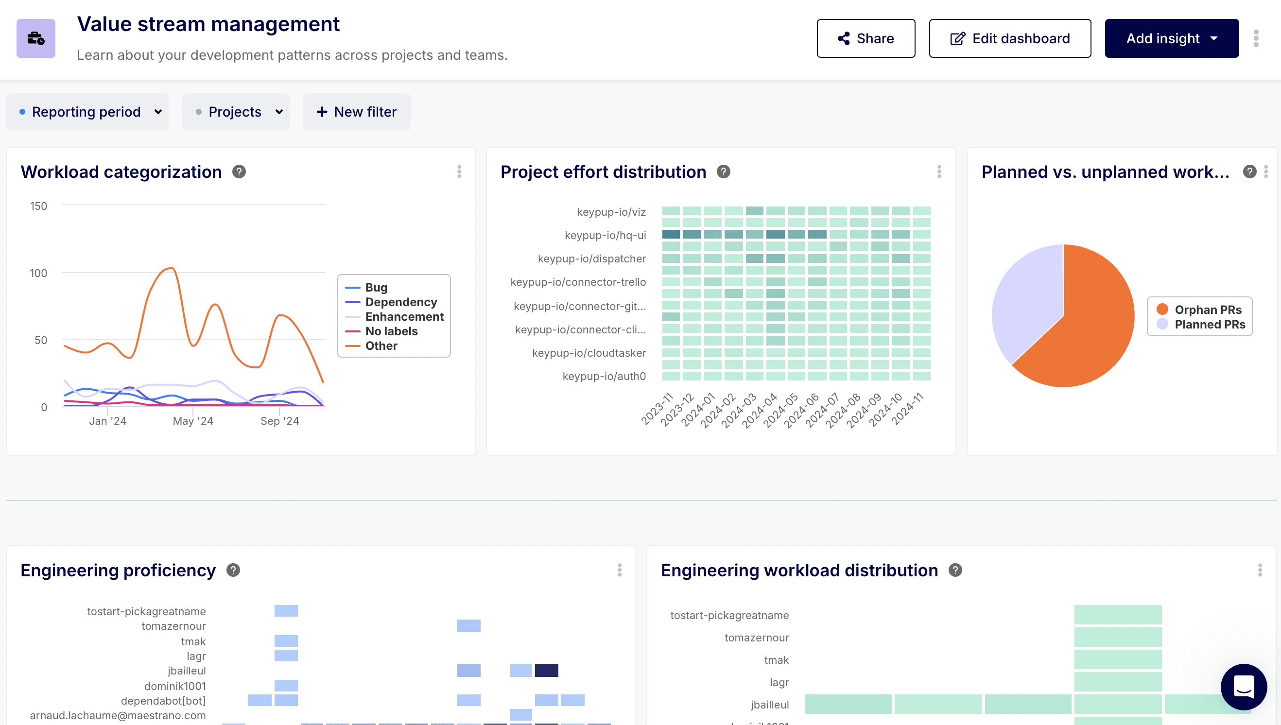Open help for Project effort distribution
Screen dimensions: 1281x725
click(x=724, y=172)
